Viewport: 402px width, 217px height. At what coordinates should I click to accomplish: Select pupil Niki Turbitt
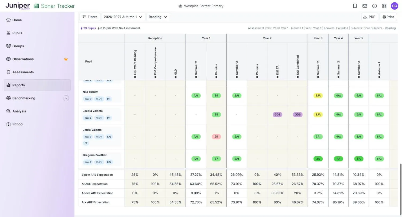pyautogui.click(x=90, y=92)
